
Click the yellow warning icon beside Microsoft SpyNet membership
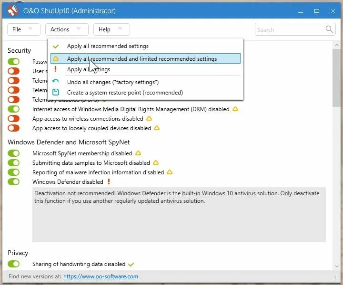coord(138,153)
